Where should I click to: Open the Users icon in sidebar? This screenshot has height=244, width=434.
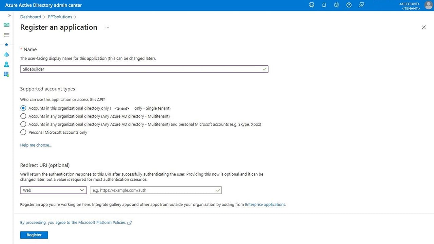coord(6,64)
